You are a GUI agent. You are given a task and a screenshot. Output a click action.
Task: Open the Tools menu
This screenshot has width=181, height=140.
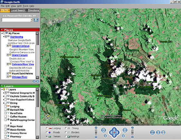25,6
